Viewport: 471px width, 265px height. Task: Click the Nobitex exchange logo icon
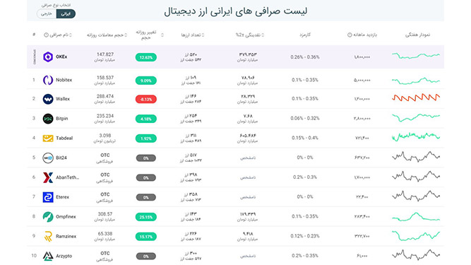point(48,80)
